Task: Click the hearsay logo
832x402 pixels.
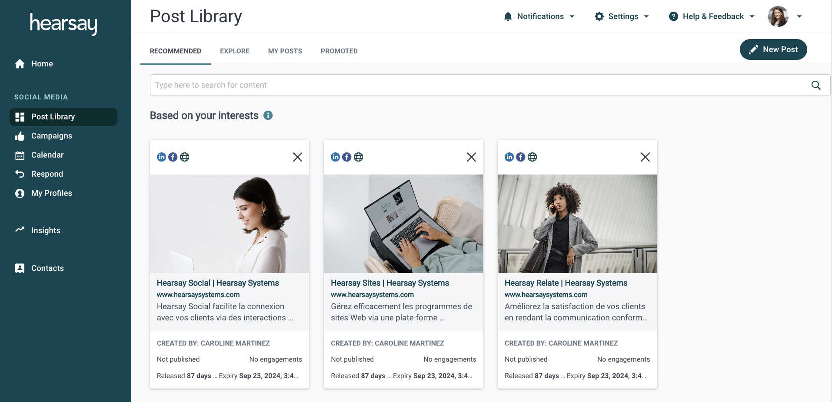Action: tap(63, 24)
